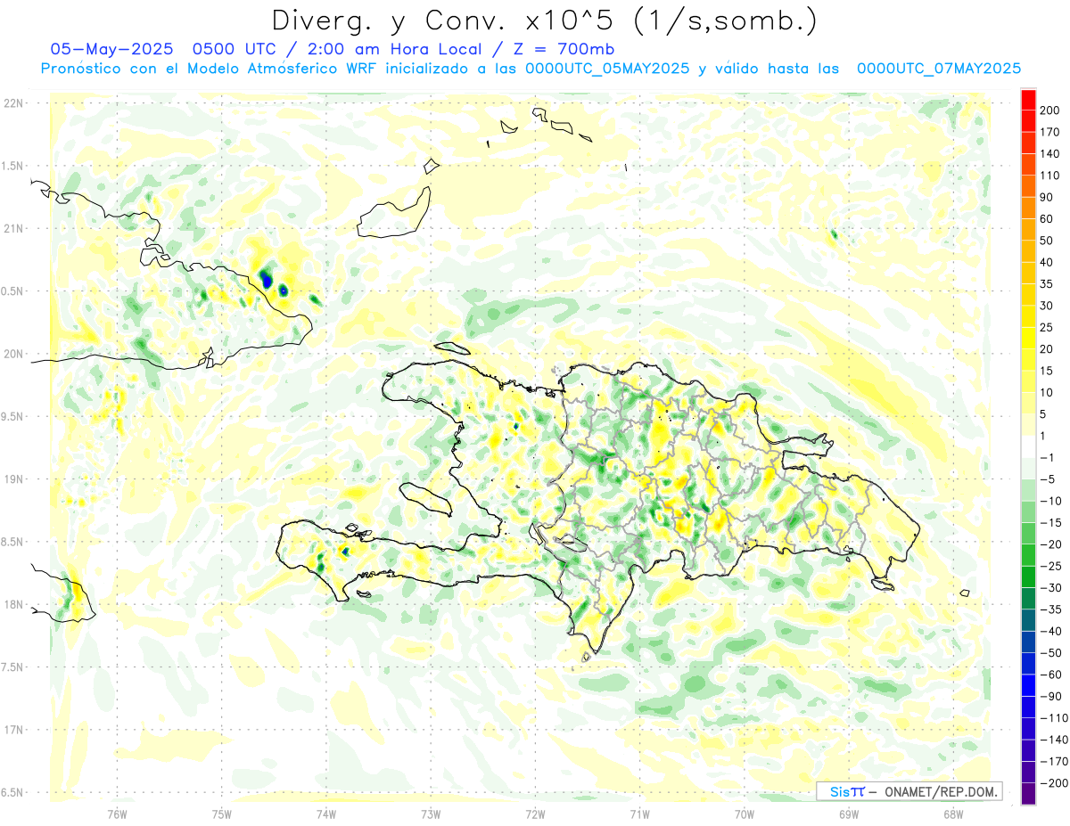The width and height of the screenshot is (1070, 826).
Task: Click the '21N' latitude label
Action: coord(13,229)
